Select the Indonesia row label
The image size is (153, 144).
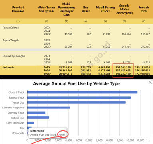8,67
